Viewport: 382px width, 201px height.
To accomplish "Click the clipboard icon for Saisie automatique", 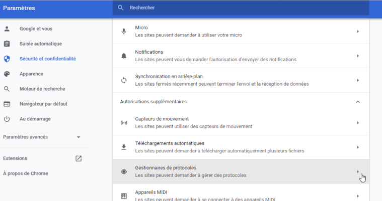I will pyautogui.click(x=7, y=44).
